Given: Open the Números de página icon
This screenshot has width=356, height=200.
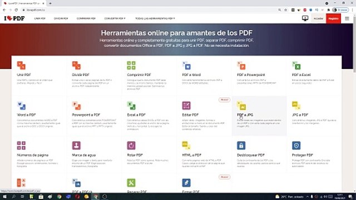Looking at the screenshot, I should 21,146.
